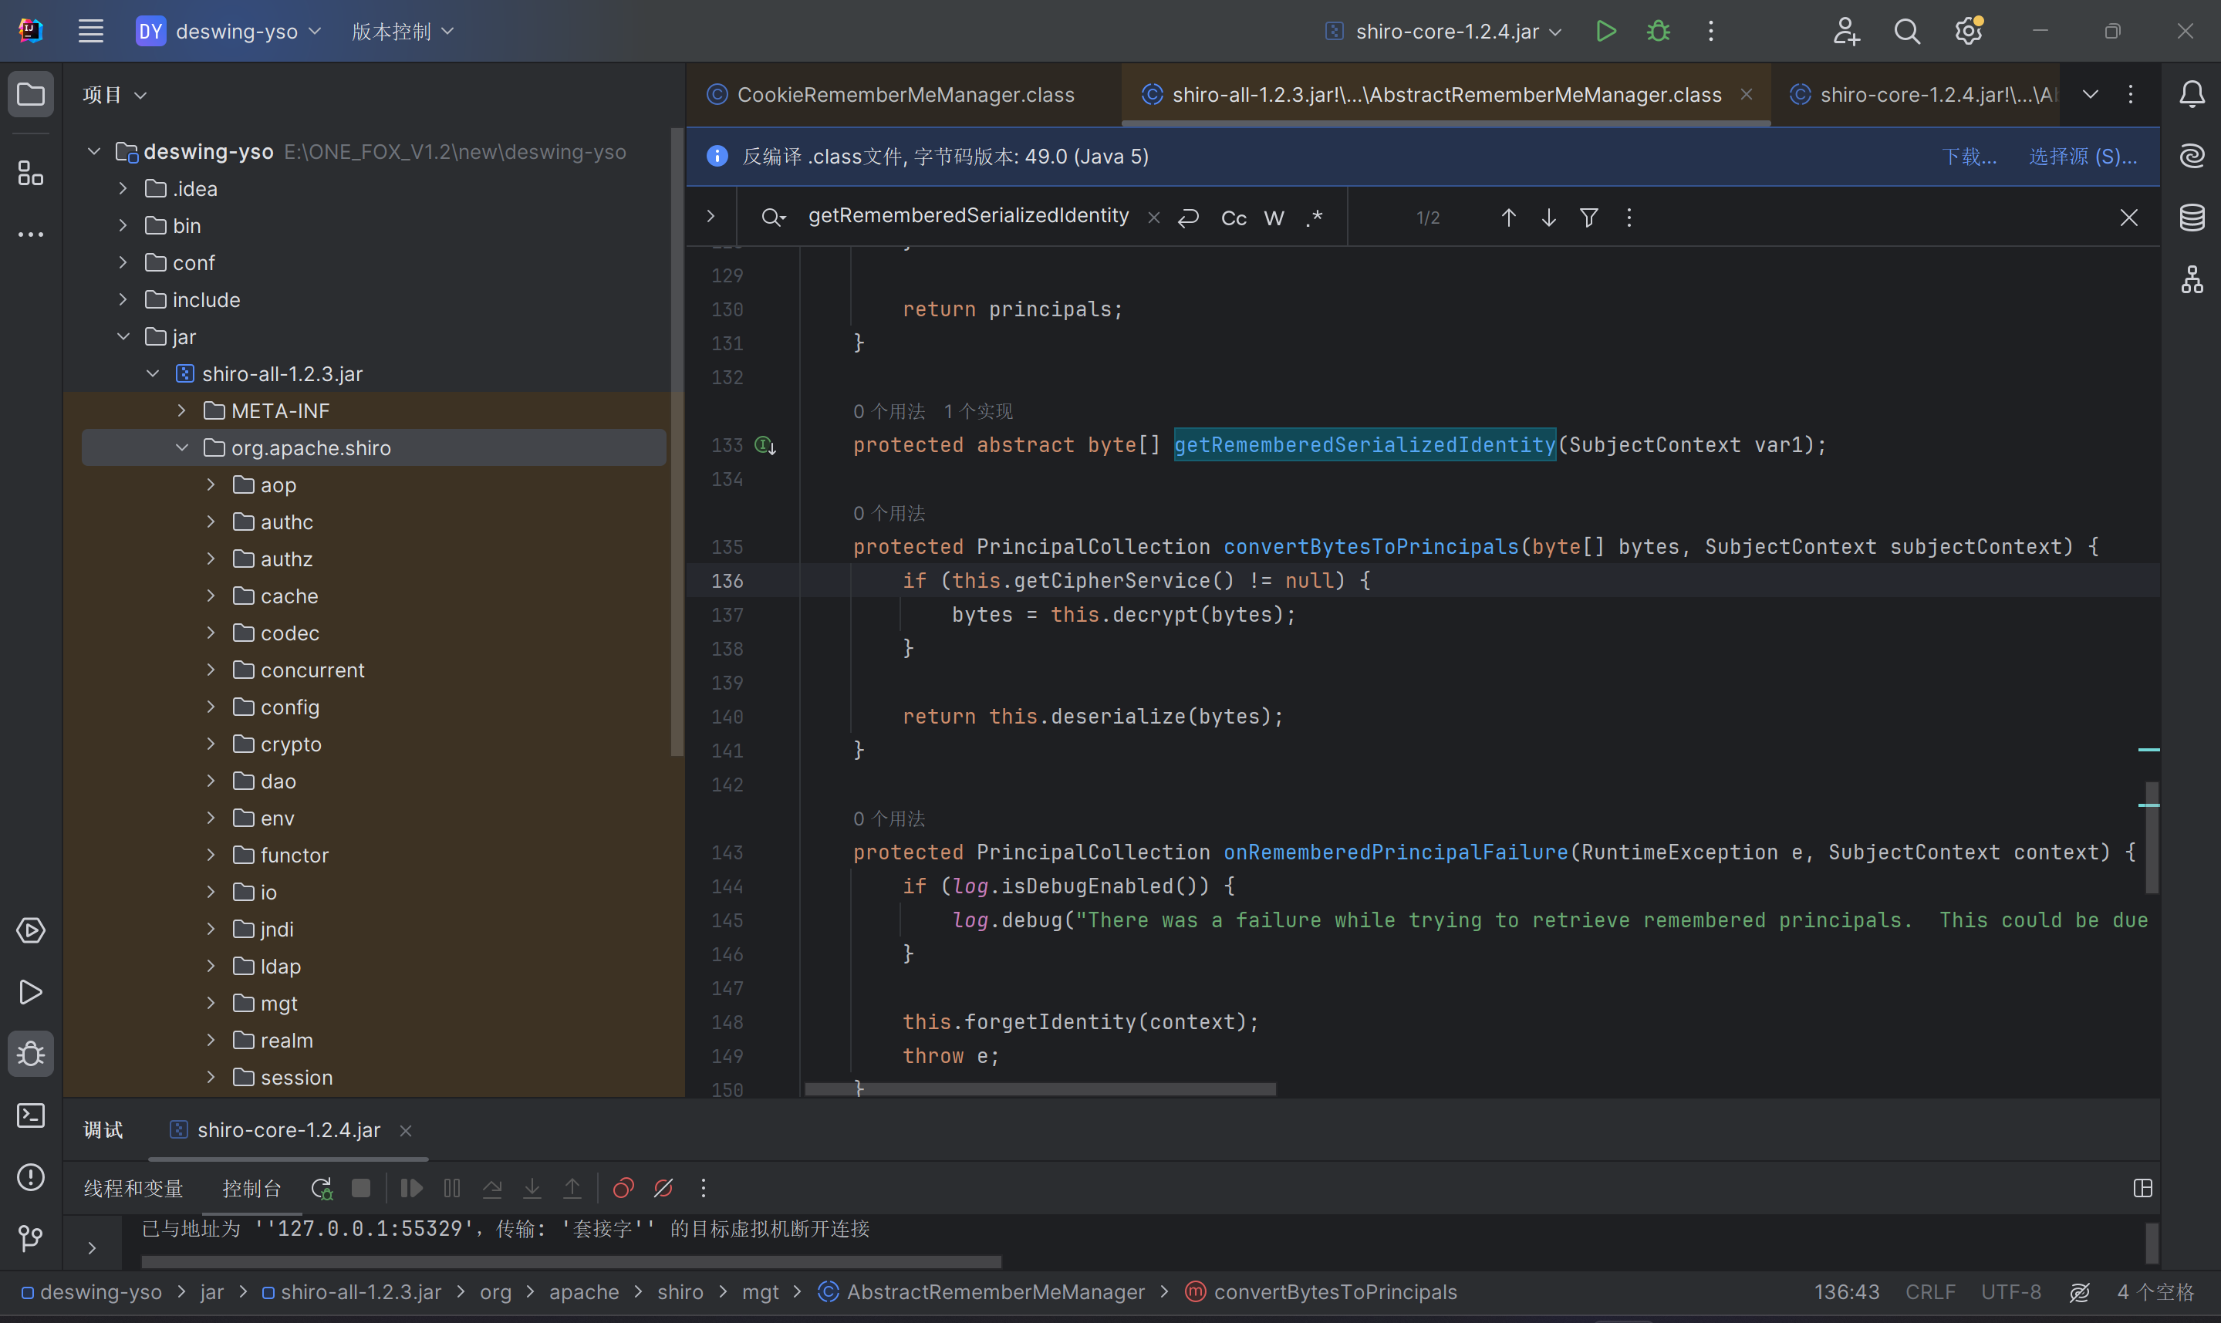
Task: Open the Structure tool window icon in left sidebar
Action: click(31, 173)
